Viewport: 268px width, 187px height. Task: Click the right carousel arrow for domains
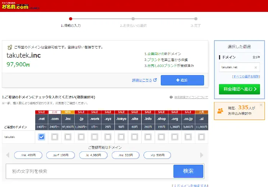pyautogui.click(x=202, y=155)
